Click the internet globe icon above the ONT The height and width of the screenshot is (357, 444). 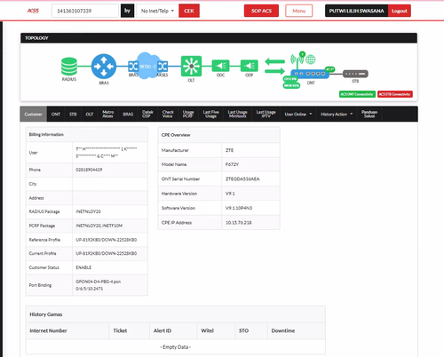pyautogui.click(x=310, y=59)
